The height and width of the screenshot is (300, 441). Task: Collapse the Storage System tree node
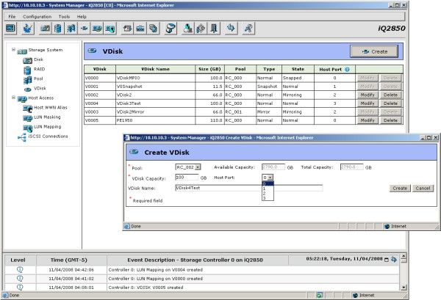[13, 50]
